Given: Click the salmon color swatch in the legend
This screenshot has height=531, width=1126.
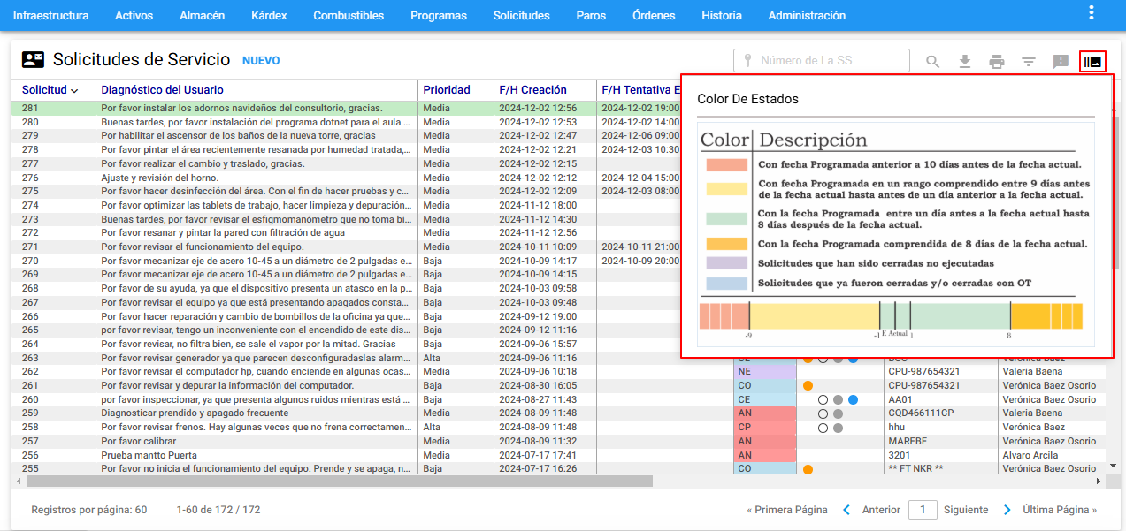Looking at the screenshot, I should pyautogui.click(x=726, y=165).
